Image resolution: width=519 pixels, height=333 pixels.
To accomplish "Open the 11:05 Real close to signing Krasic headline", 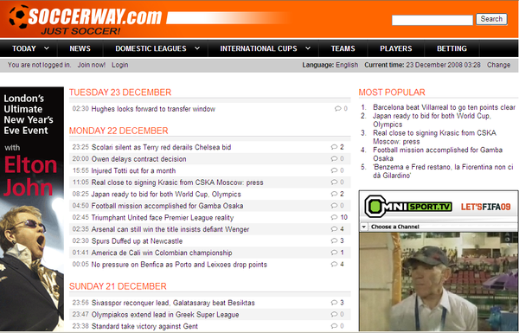I will pyautogui.click(x=177, y=183).
